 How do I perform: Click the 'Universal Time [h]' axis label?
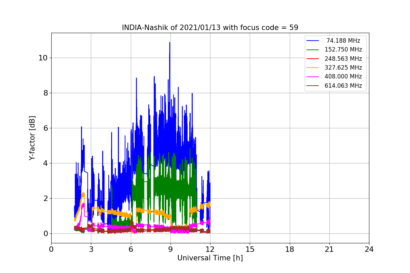(x=210, y=258)
